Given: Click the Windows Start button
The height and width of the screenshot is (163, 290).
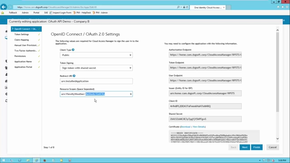Looking at the screenshot, I should click(x=4, y=160).
